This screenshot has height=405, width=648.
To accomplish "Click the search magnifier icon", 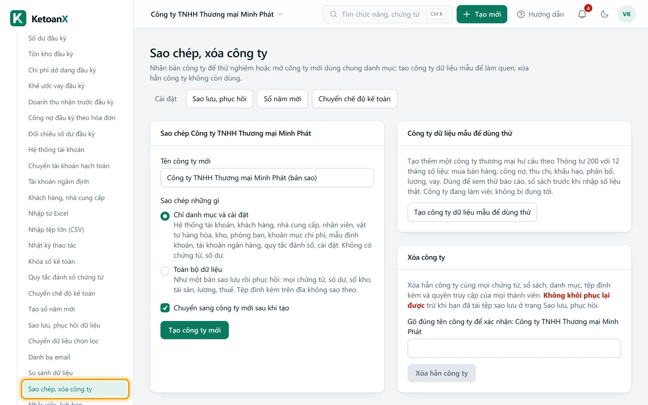I will [x=333, y=14].
